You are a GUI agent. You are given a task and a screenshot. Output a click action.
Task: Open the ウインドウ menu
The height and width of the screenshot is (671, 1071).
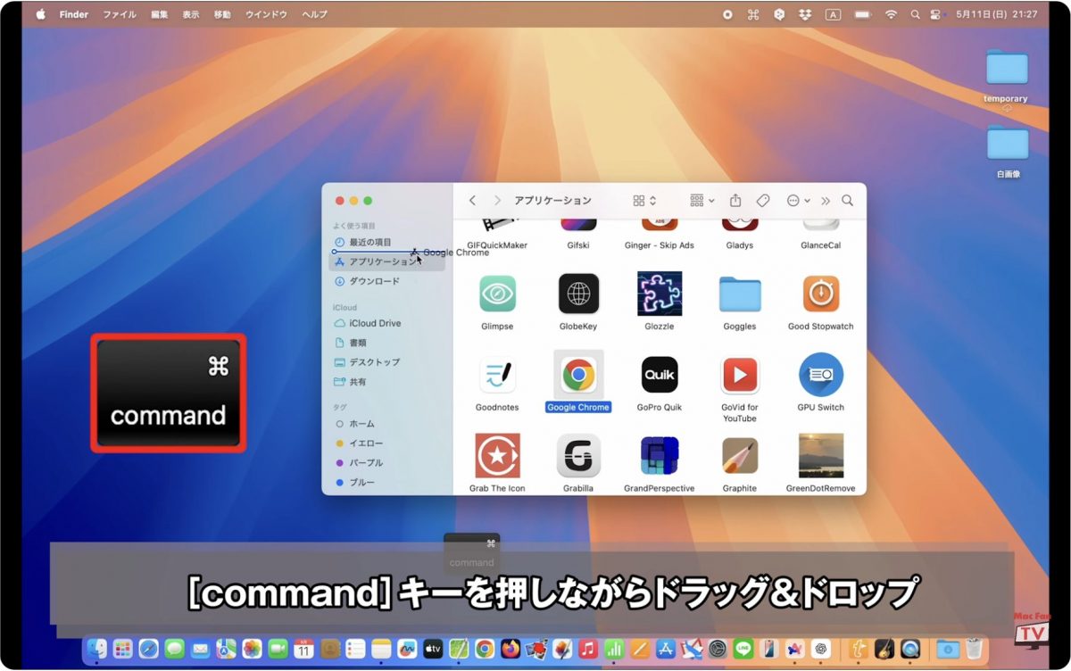[266, 14]
